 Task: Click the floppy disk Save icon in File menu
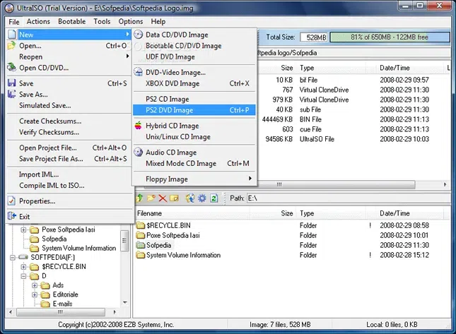(x=11, y=83)
